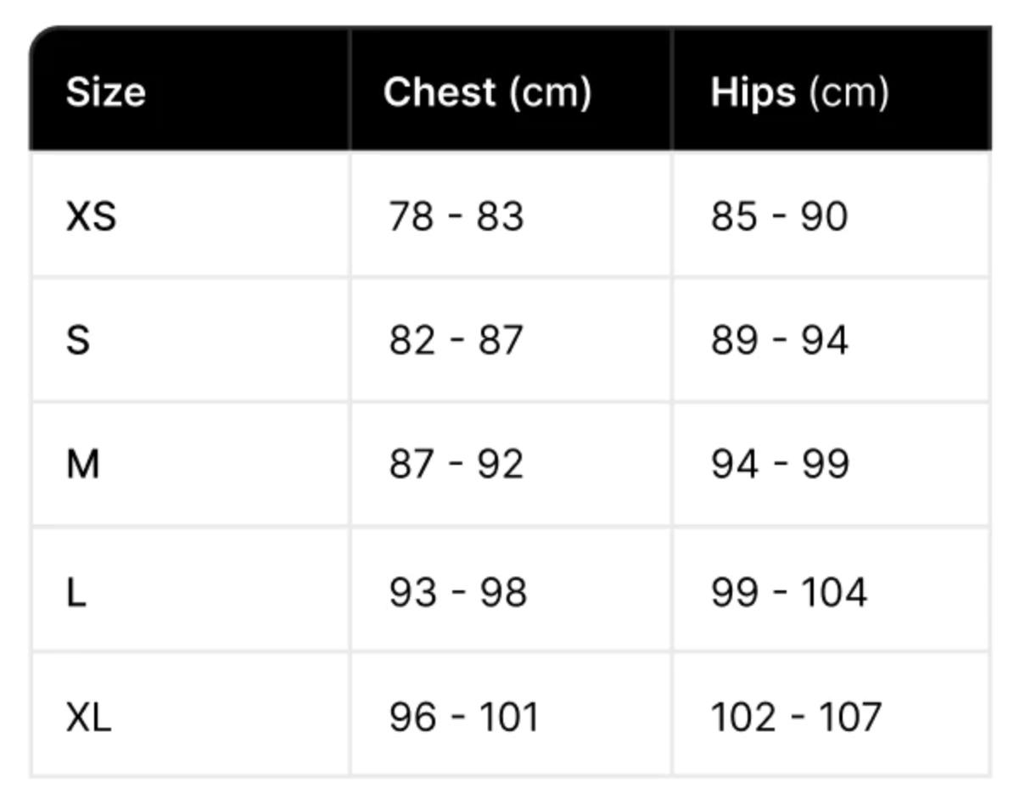Viewport: 1025px width, 799px height.
Task: Click hips value 102 - 107
Action: [x=796, y=717]
